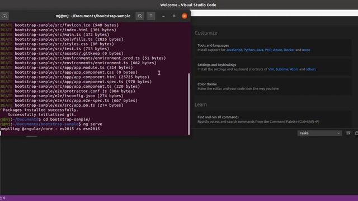Click 'bootstrap-sample/src/app/app.module.ts' terminal line

tap(74, 68)
